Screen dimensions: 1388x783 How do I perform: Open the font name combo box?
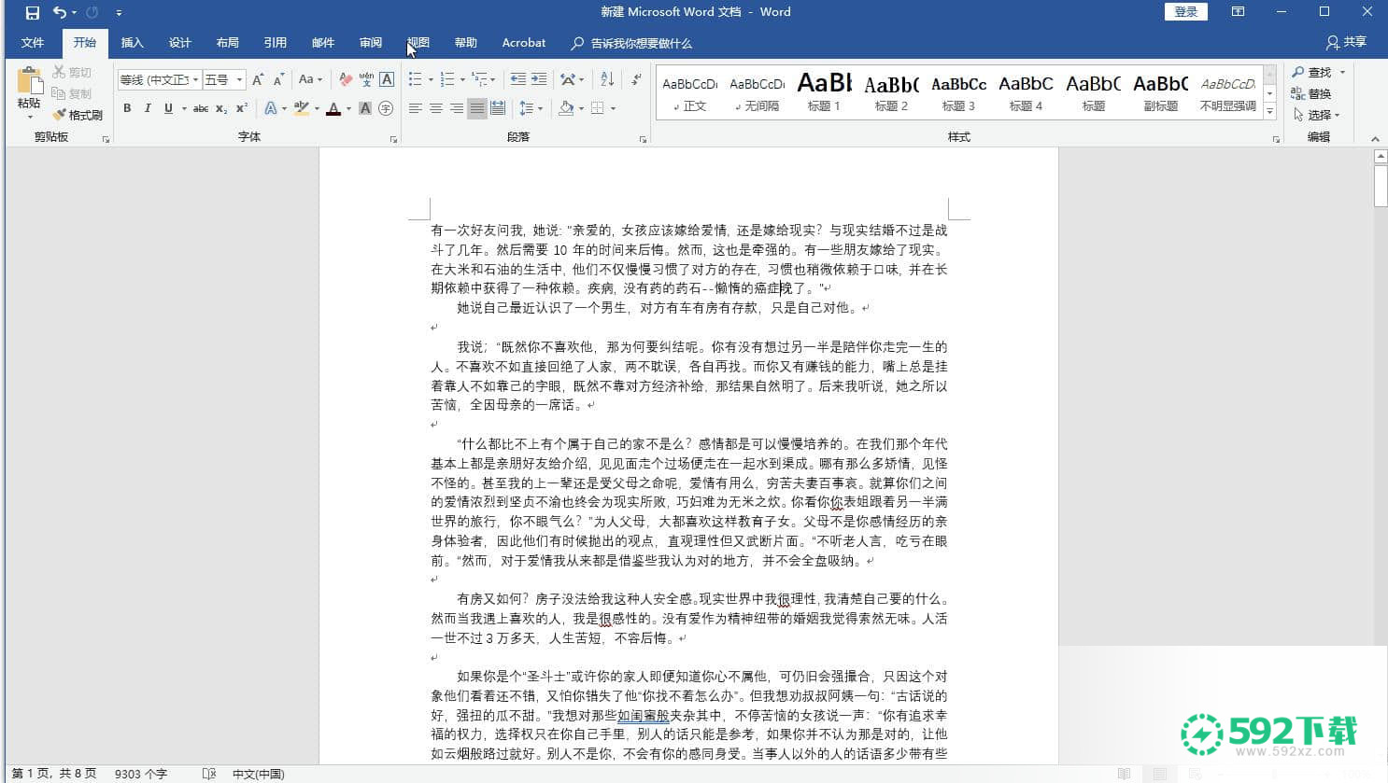tap(159, 79)
